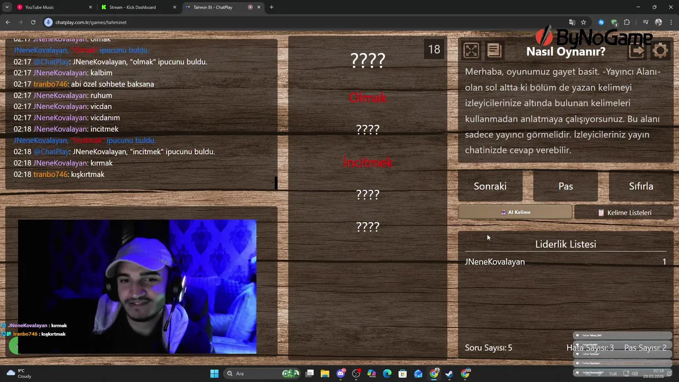Viewport: 679px width, 382px height.
Task: Click the chat panel scrollbar thumb
Action: (x=276, y=182)
